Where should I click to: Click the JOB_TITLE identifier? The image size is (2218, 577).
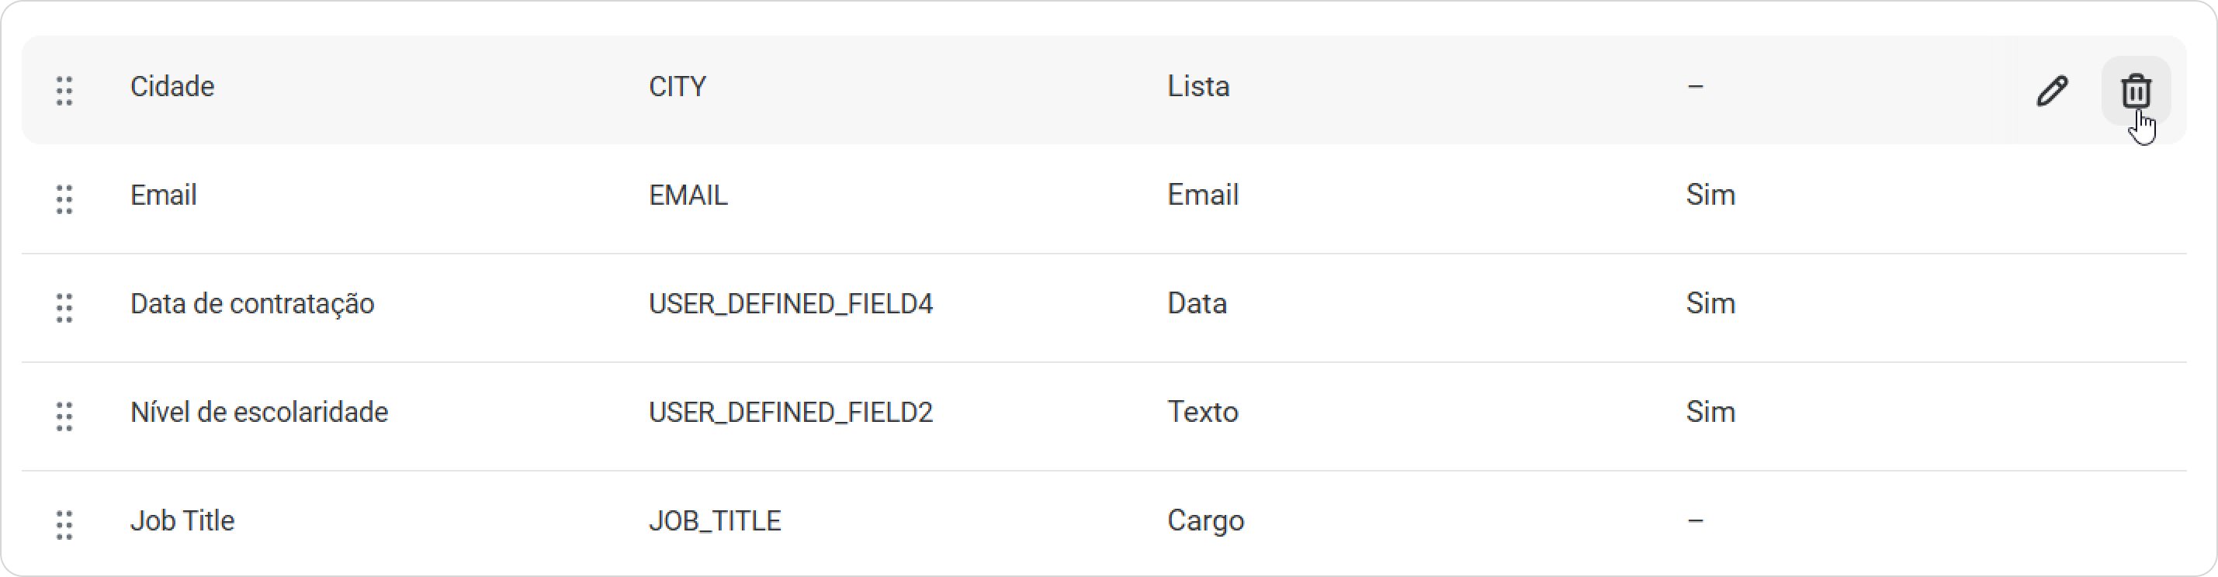(x=715, y=521)
